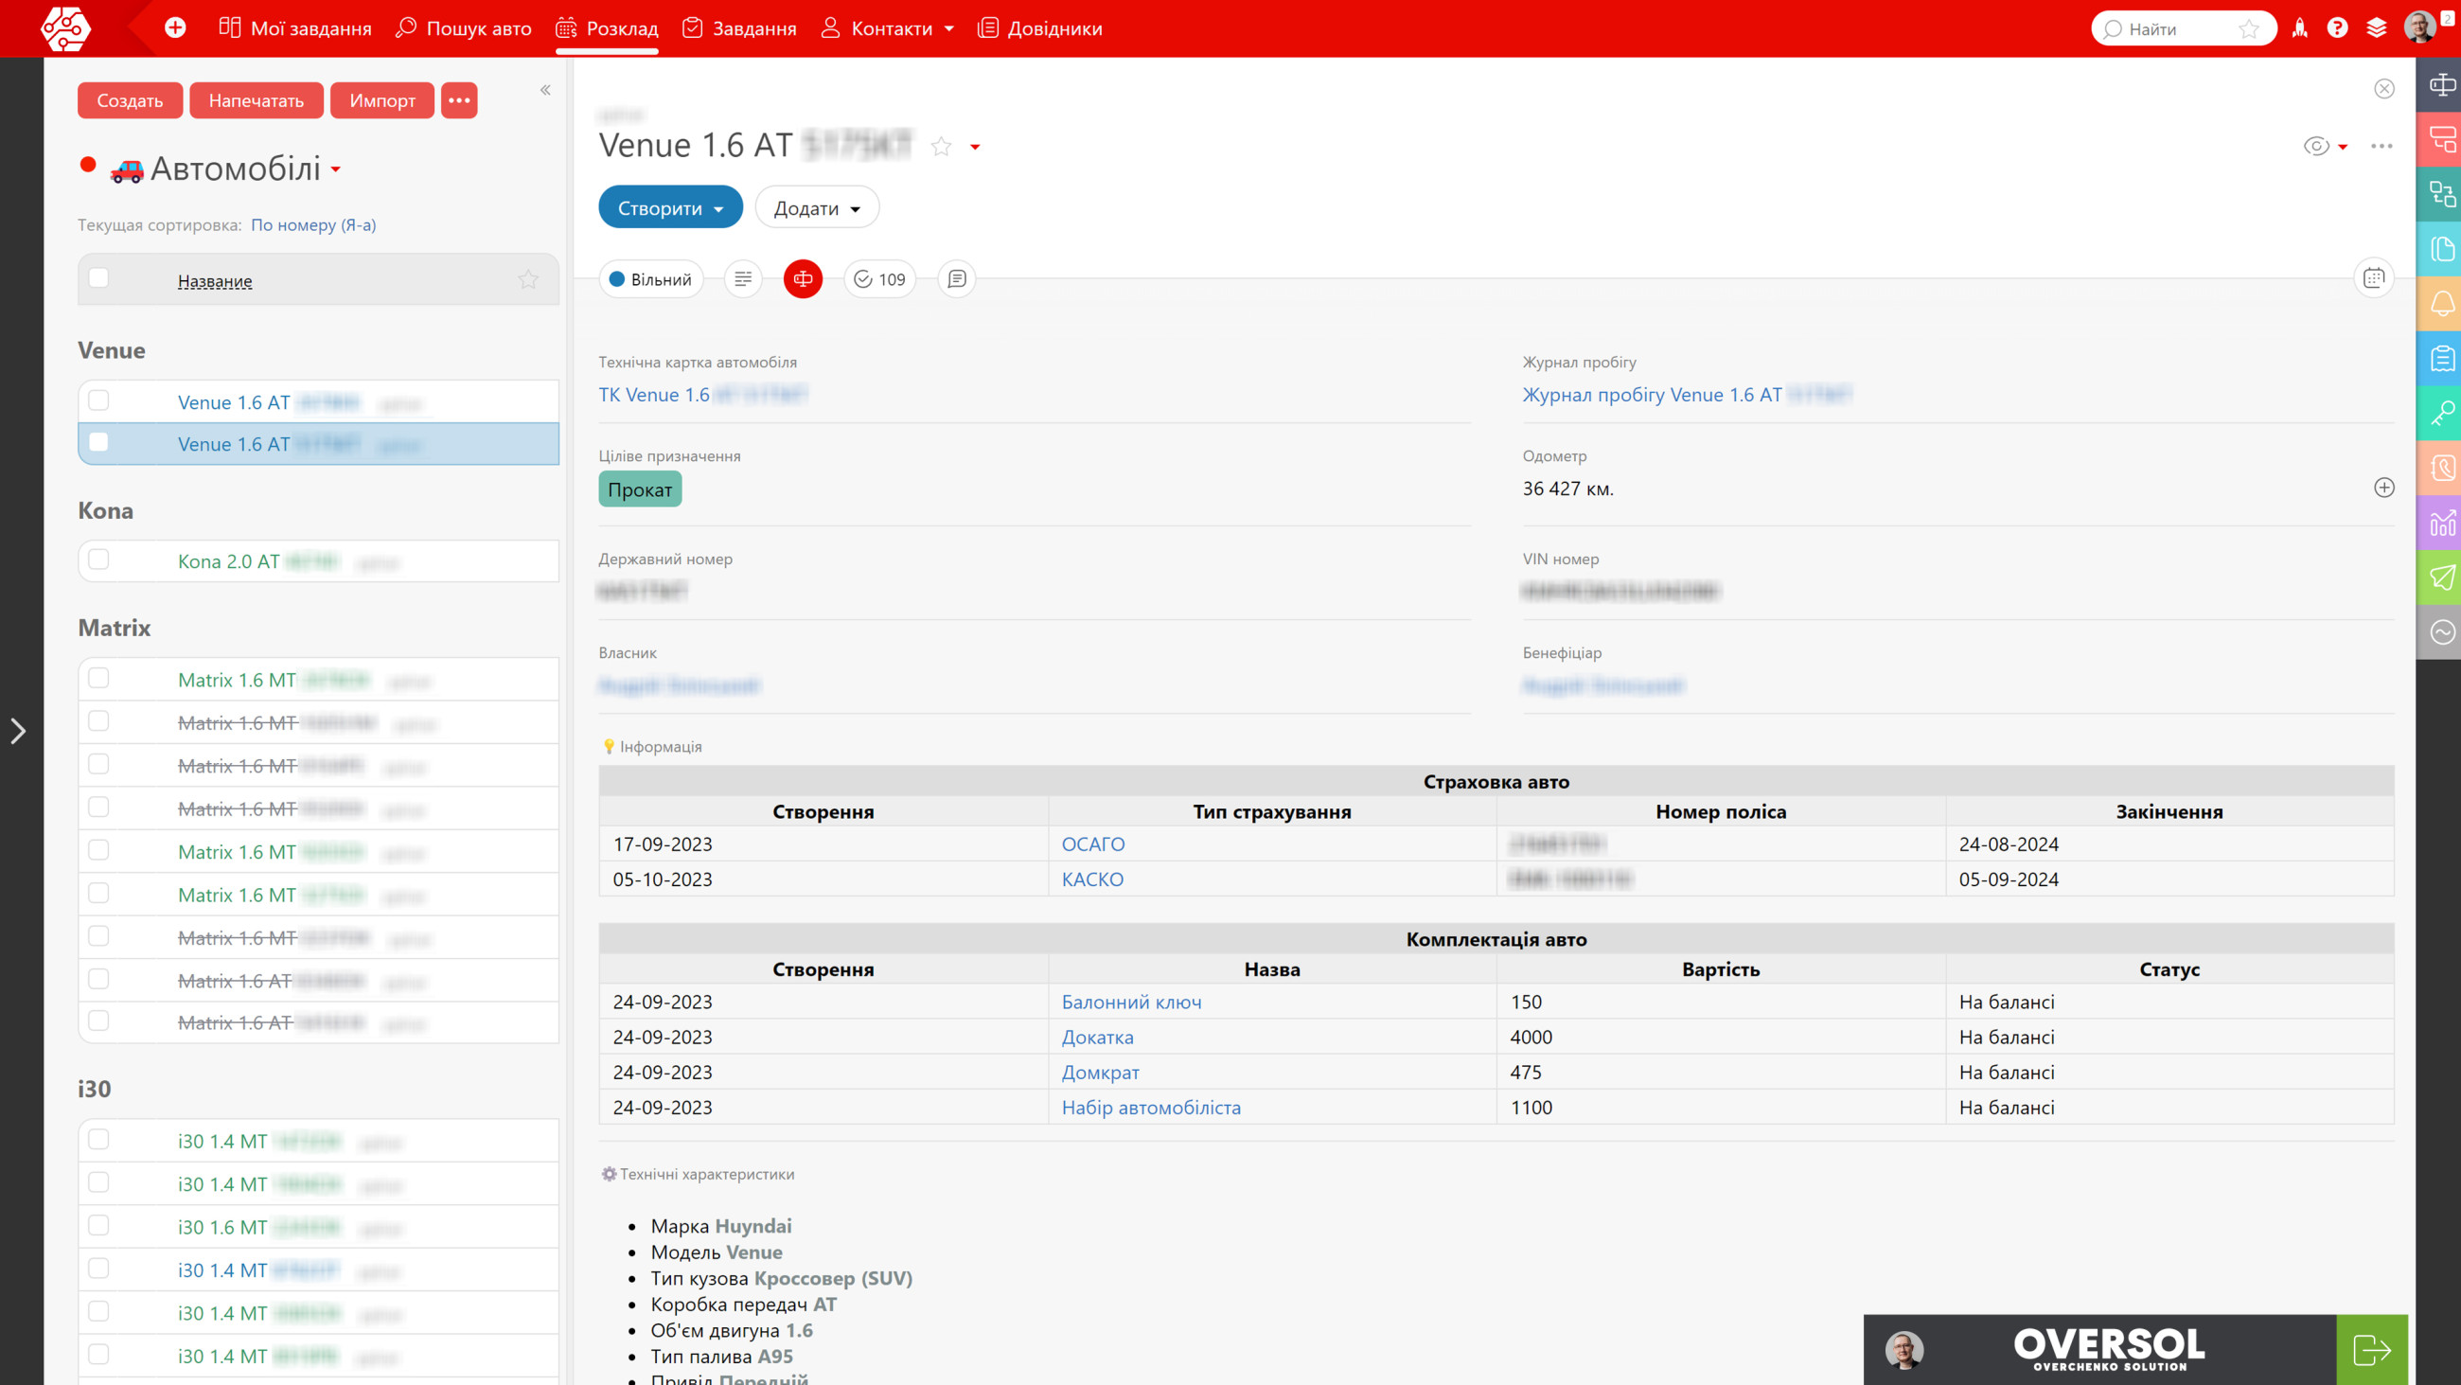Viewport: 2461px width, 1385px height.
Task: Expand the dark left sidebar chevron
Action: (x=18, y=731)
